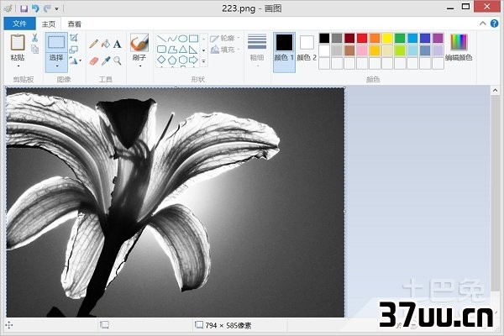Screen dimensions: 504x336
Task: Pick the black color swatch
Action: pos(324,38)
